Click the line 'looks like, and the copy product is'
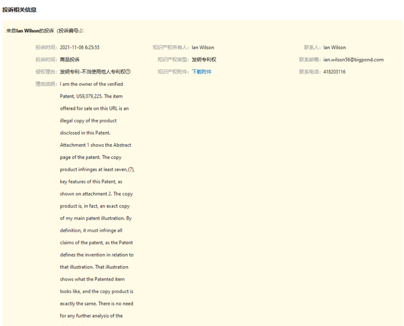This screenshot has width=404, height=326. [x=97, y=291]
